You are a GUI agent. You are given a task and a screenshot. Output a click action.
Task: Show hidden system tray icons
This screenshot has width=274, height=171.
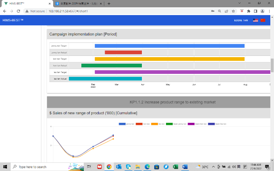tap(213, 167)
